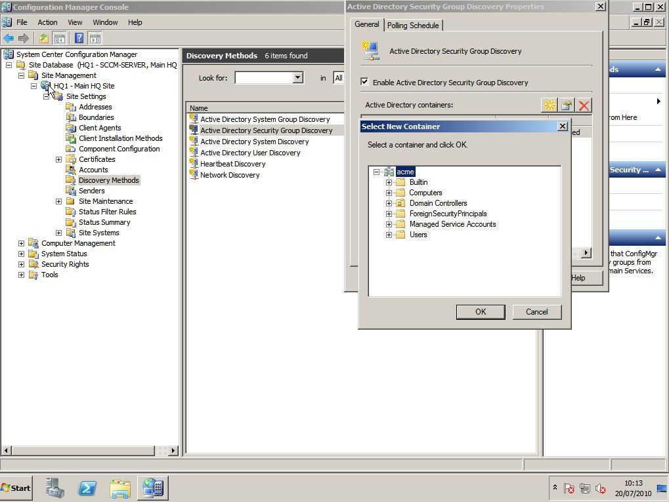
Task: Select the General tab
Action: tap(367, 24)
